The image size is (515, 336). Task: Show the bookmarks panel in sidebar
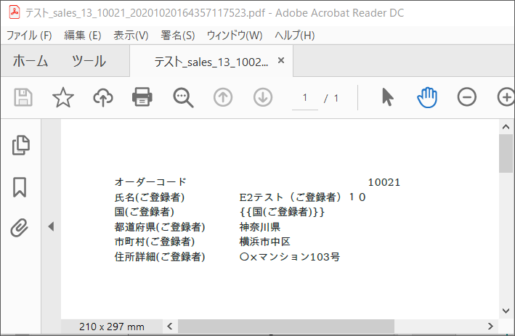(x=20, y=187)
